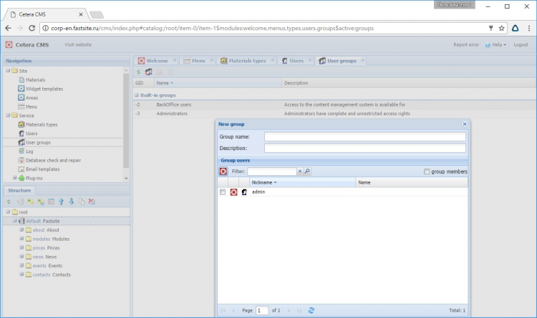The image size is (537, 318).
Task: Click the copy icon in Structure toolbar
Action: pos(82,202)
